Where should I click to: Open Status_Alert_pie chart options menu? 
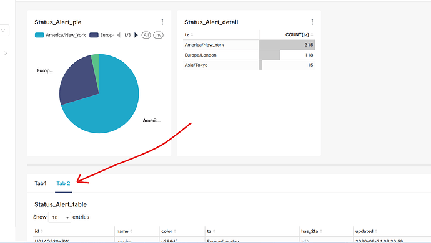tap(162, 22)
